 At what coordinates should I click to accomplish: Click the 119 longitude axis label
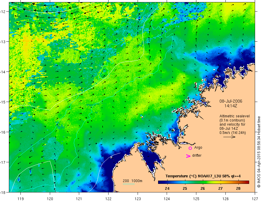pyautogui.click(x=21, y=199)
